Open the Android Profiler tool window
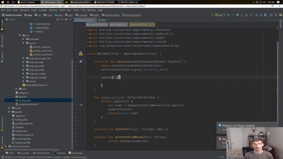 tap(42, 153)
